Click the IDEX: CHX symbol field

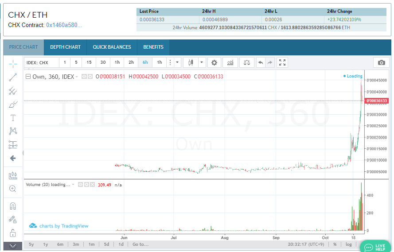point(41,62)
